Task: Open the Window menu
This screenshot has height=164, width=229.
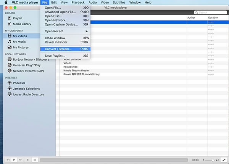Action: pos(135,2)
